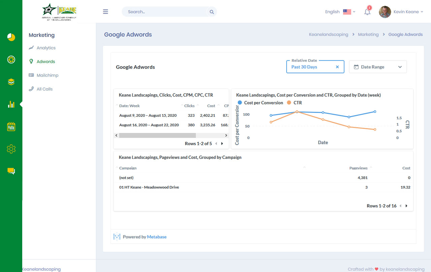Click the camera aperture sidebar icon

click(11, 60)
